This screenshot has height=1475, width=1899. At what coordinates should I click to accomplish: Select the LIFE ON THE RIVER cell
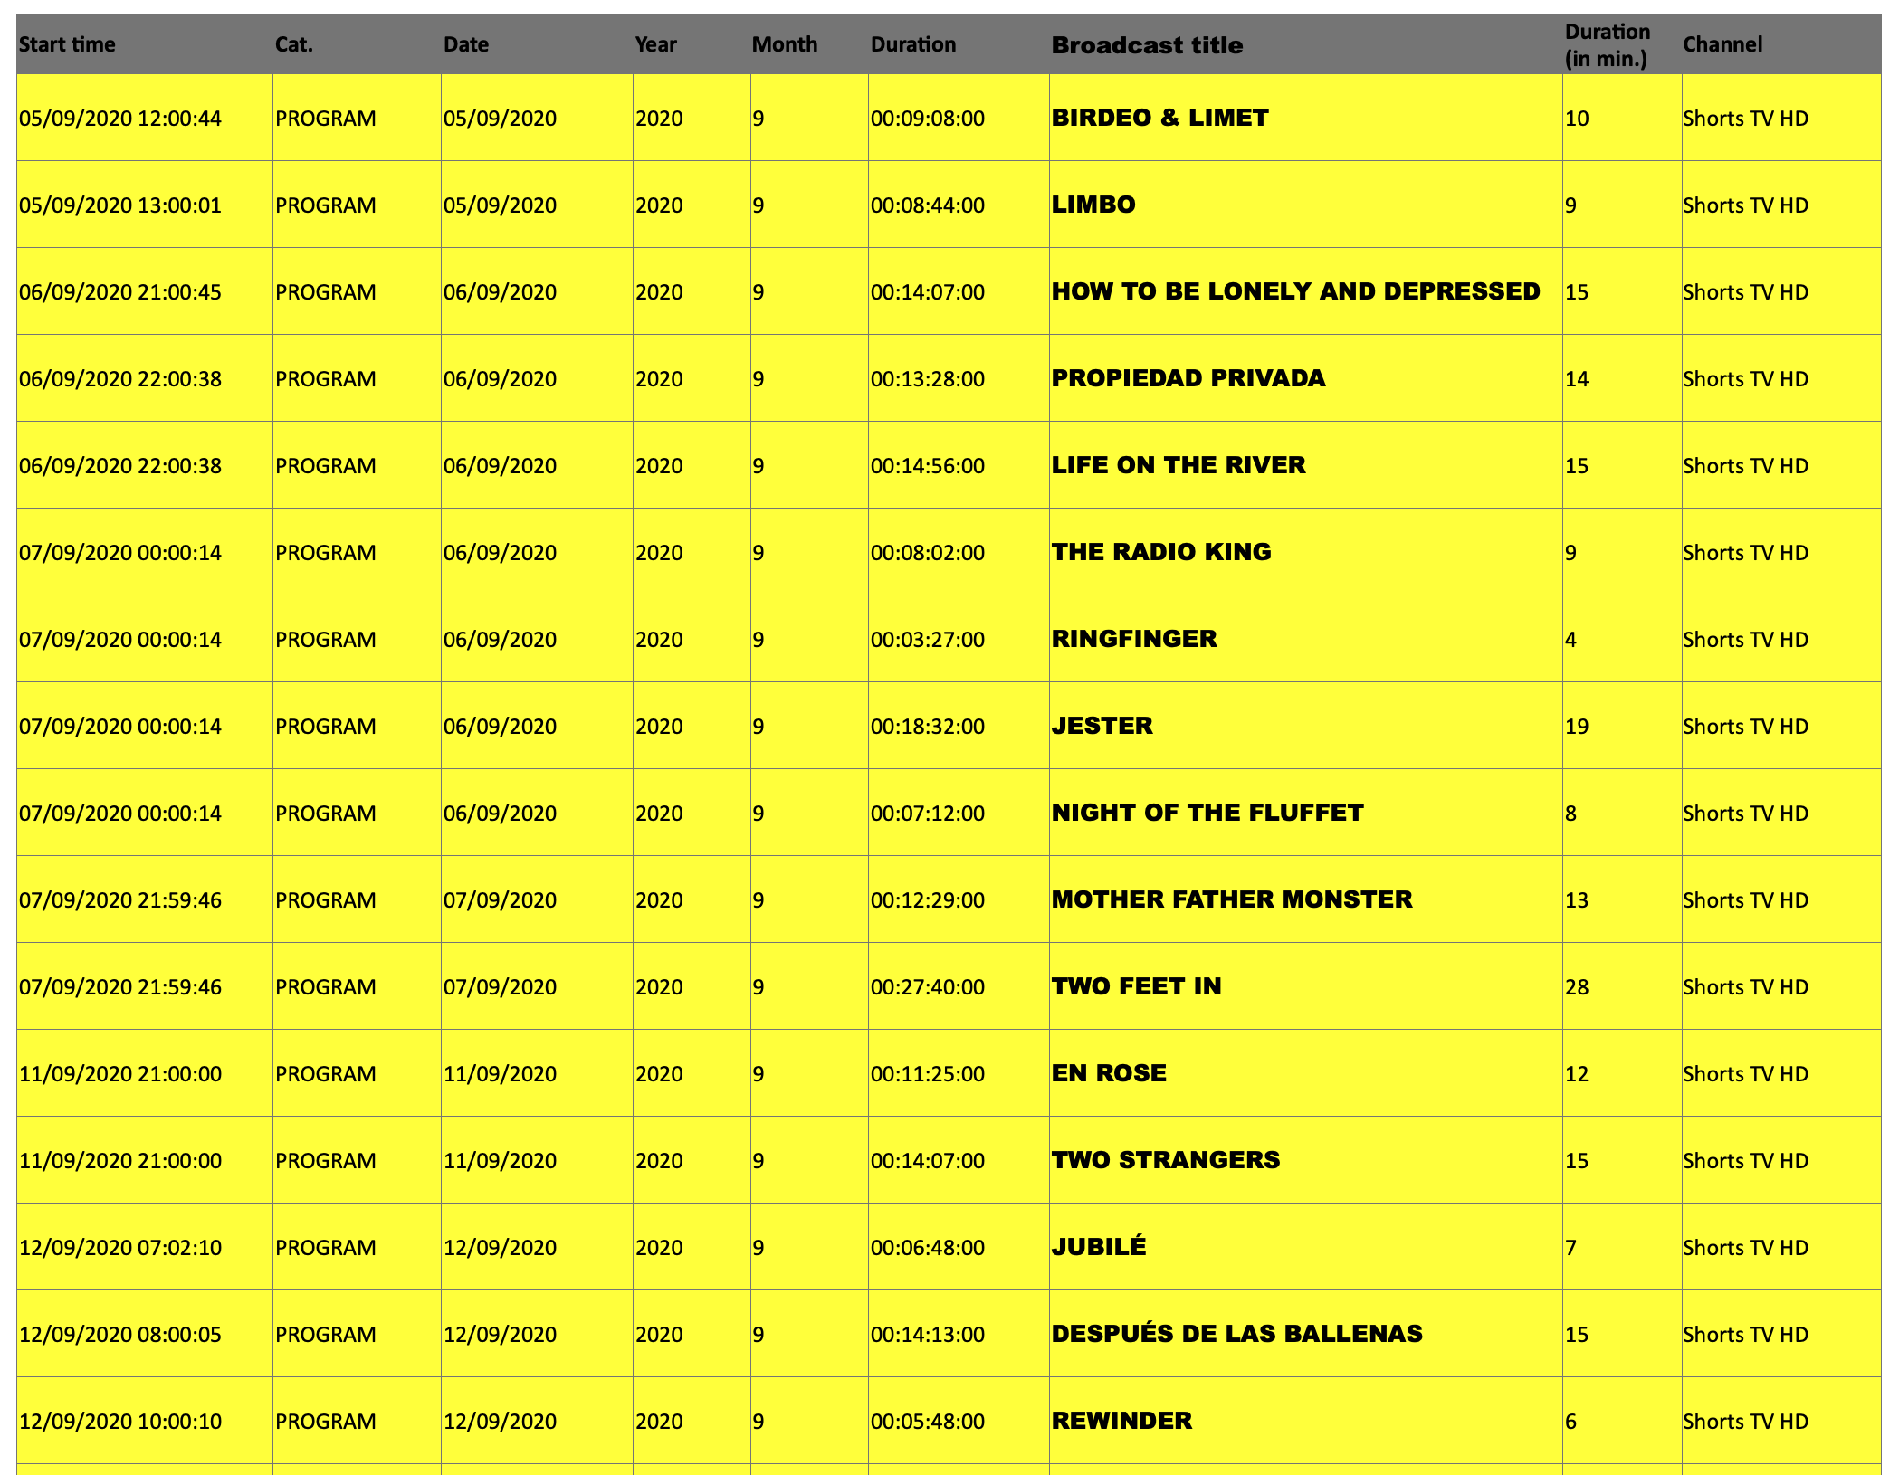1178,465
